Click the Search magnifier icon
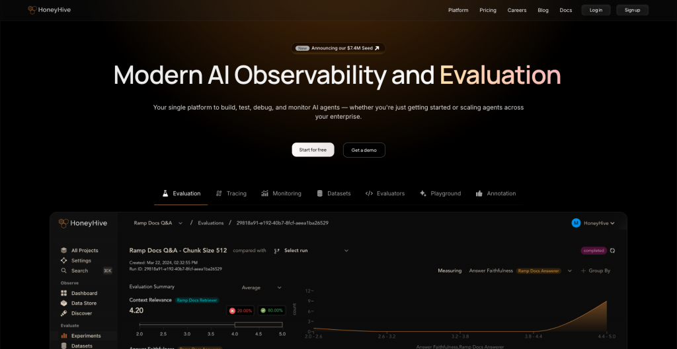Screen dimensions: 677x349 pyautogui.click(x=64, y=270)
